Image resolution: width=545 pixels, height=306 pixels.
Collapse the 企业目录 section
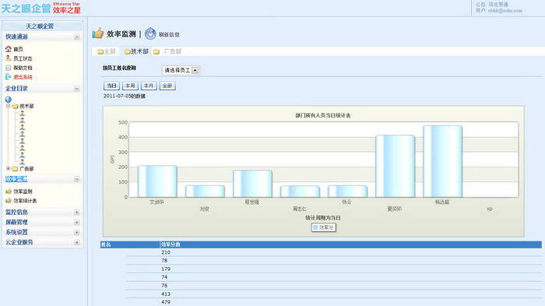pos(77,89)
